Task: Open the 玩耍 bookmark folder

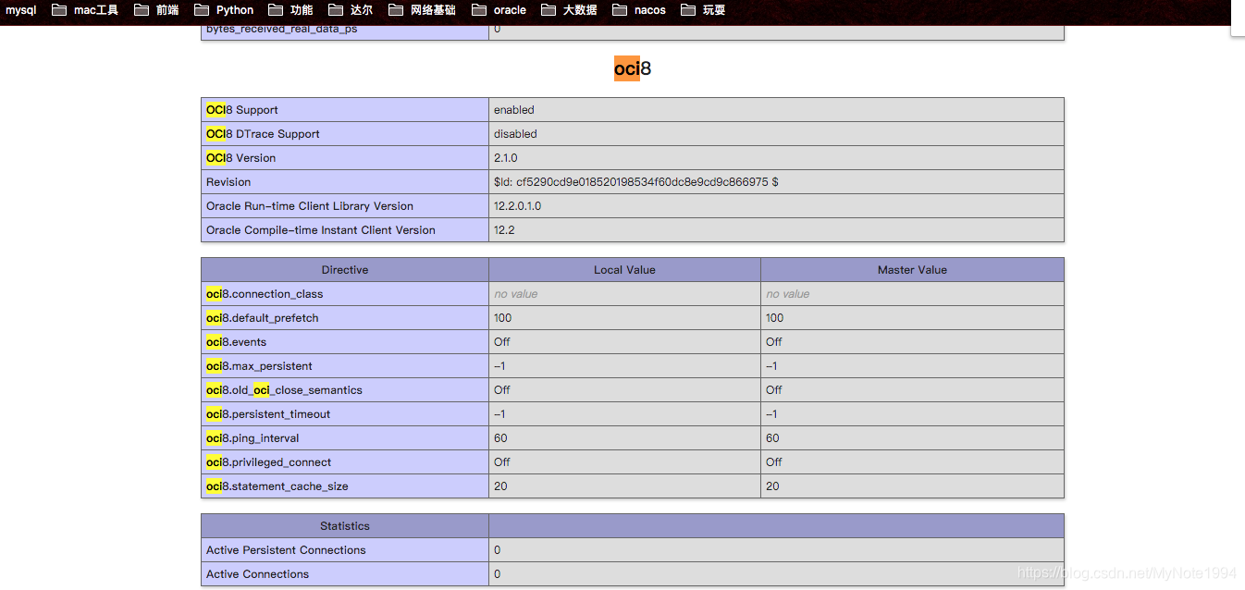Action: click(703, 10)
